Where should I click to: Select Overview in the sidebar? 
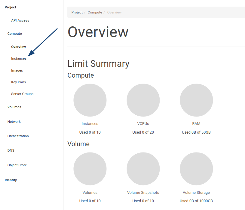point(18,47)
